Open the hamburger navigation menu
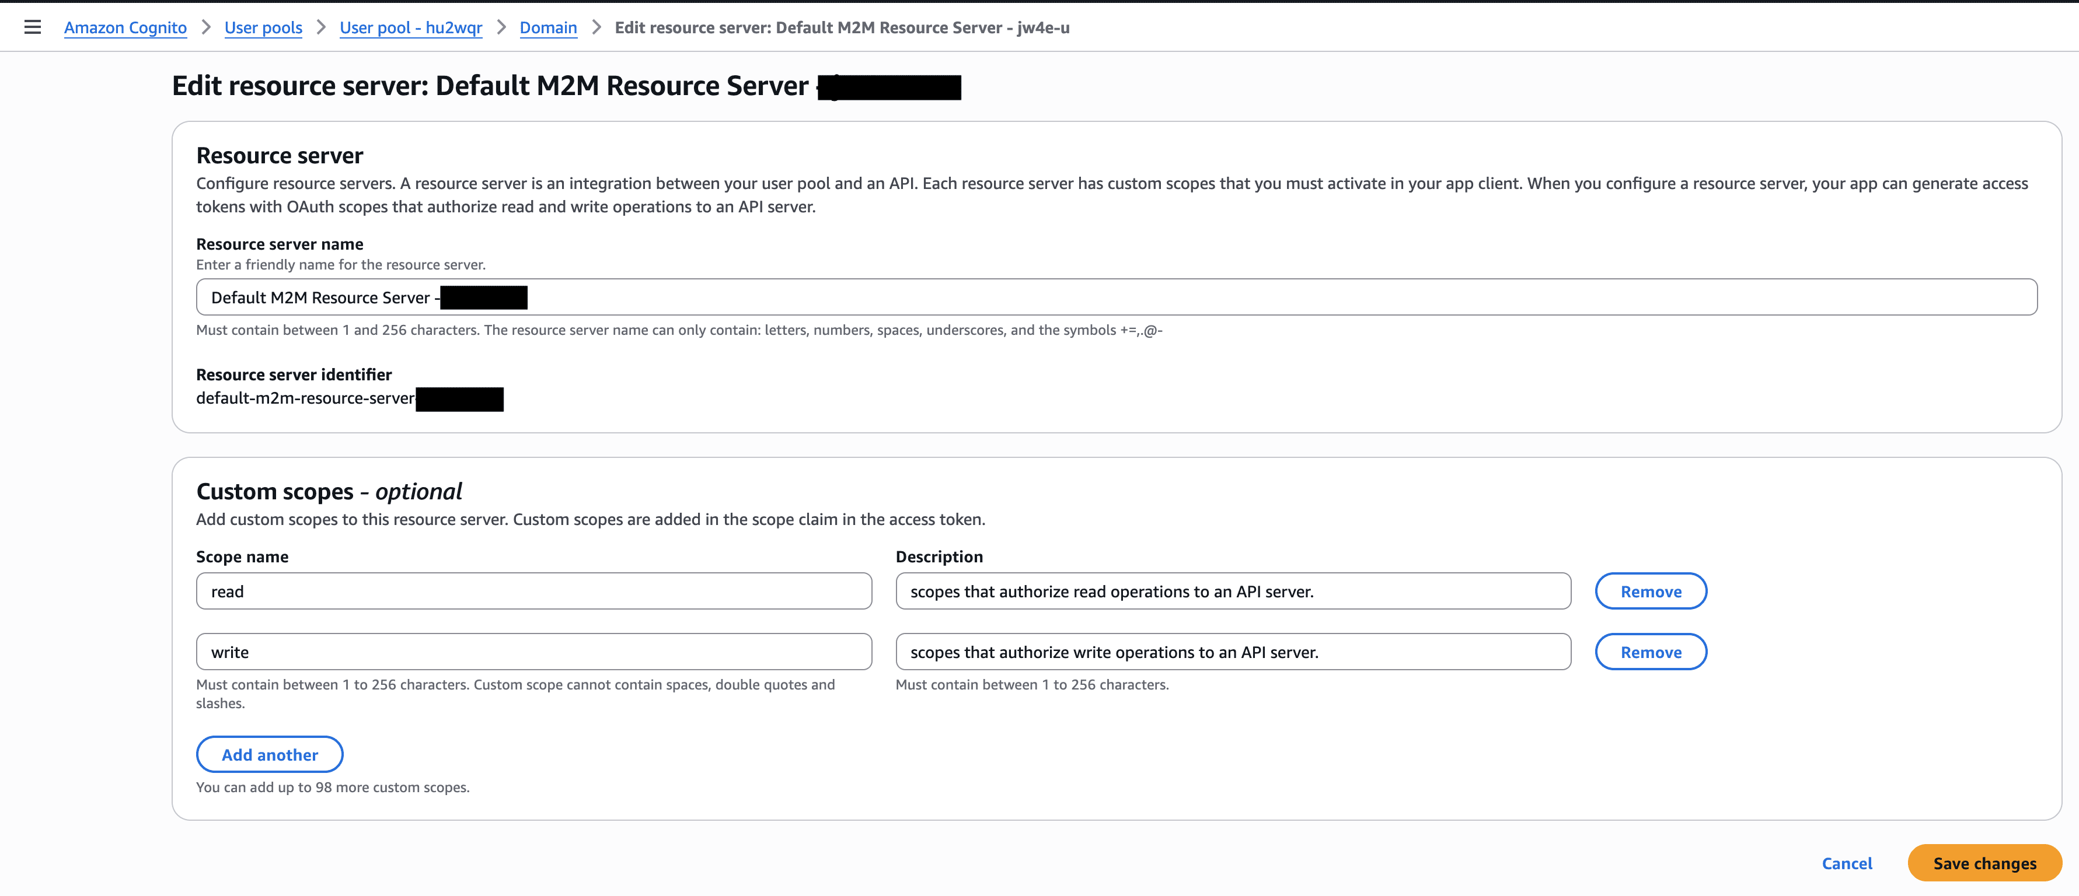This screenshot has height=896, width=2079. 32,27
